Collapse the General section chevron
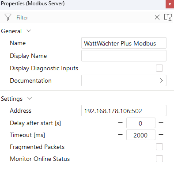The height and width of the screenshot is (183, 174). pos(29,31)
